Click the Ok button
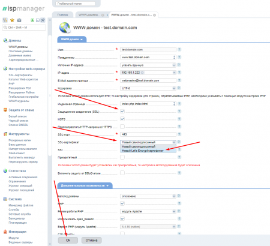 coord(68,240)
